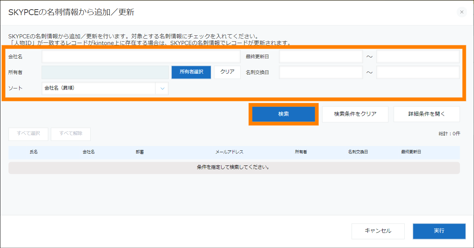The height and width of the screenshot is (248, 474).
Task: Reset filters with 検索条件をクリア
Action: pyautogui.click(x=355, y=114)
